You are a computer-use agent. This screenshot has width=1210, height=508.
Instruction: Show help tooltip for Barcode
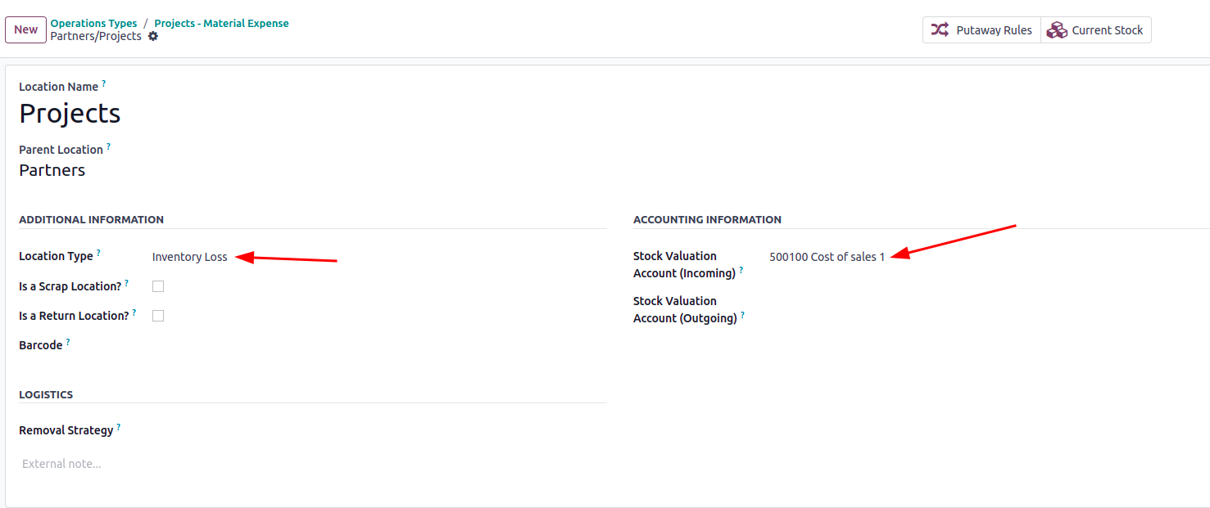[68, 342]
